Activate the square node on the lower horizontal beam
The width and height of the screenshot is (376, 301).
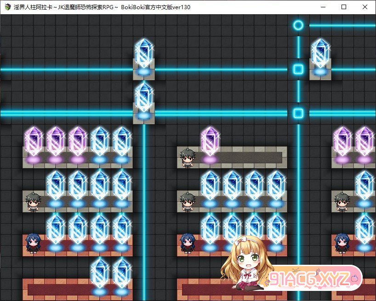[x=298, y=113]
